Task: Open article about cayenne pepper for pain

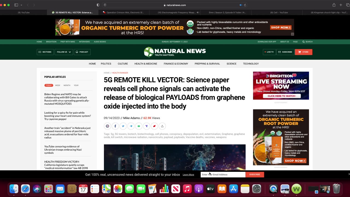Action: click(68, 116)
